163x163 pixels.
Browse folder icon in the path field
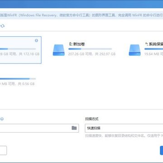74,128
